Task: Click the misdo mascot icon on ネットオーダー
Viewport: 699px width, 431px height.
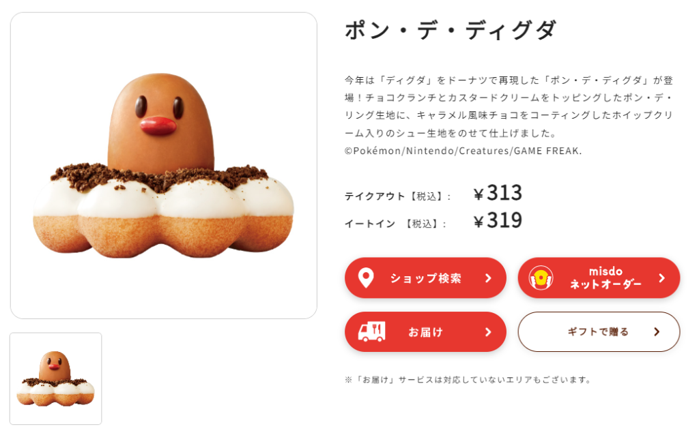Action: (541, 278)
